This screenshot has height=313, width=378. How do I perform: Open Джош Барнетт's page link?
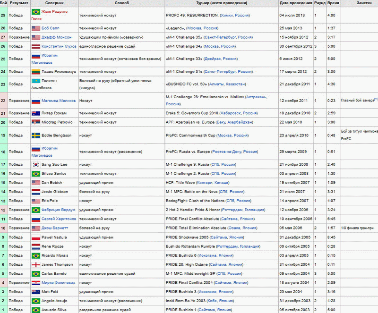pyautogui.click(x=55, y=228)
